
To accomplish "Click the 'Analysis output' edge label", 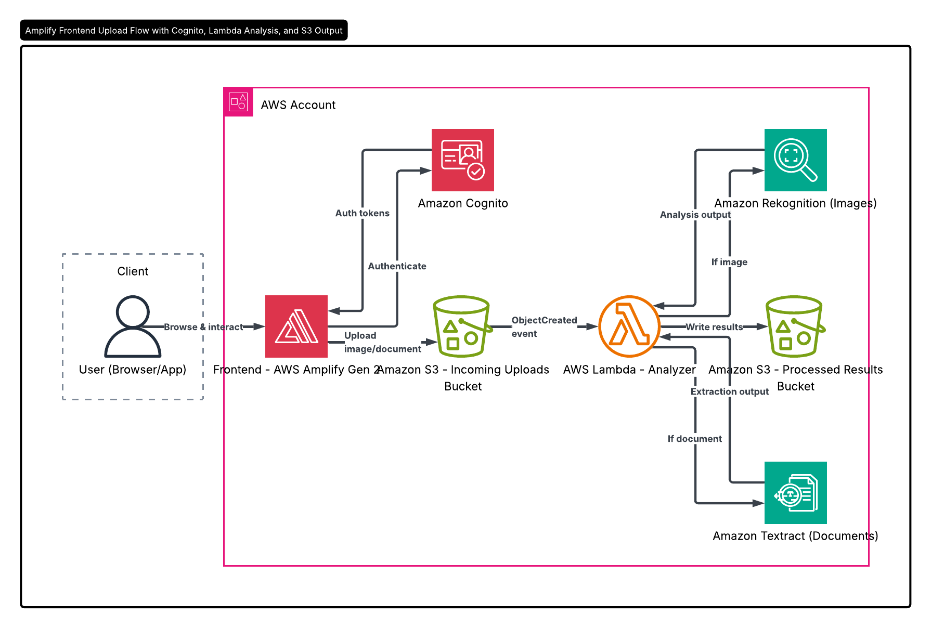I will click(695, 215).
